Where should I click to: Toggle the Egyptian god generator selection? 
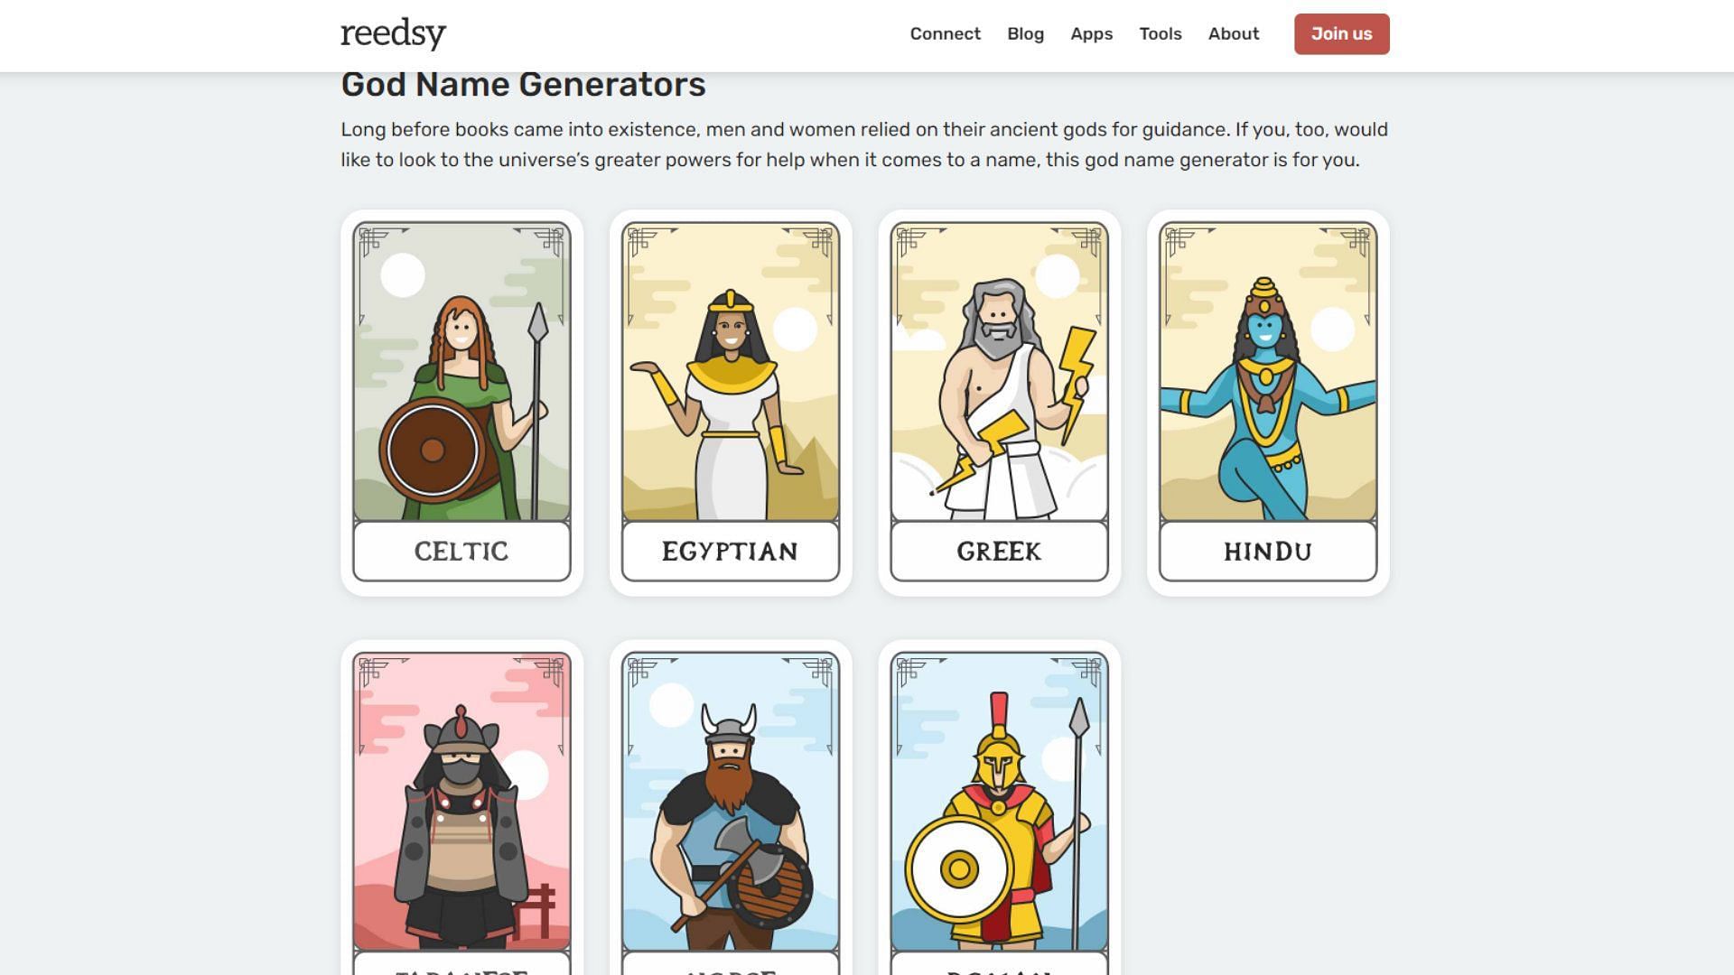coord(730,403)
